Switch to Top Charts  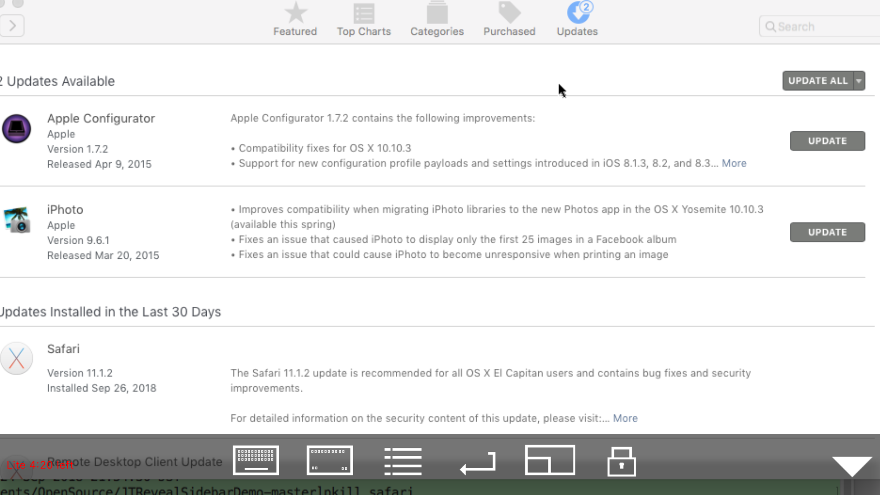[x=364, y=19]
